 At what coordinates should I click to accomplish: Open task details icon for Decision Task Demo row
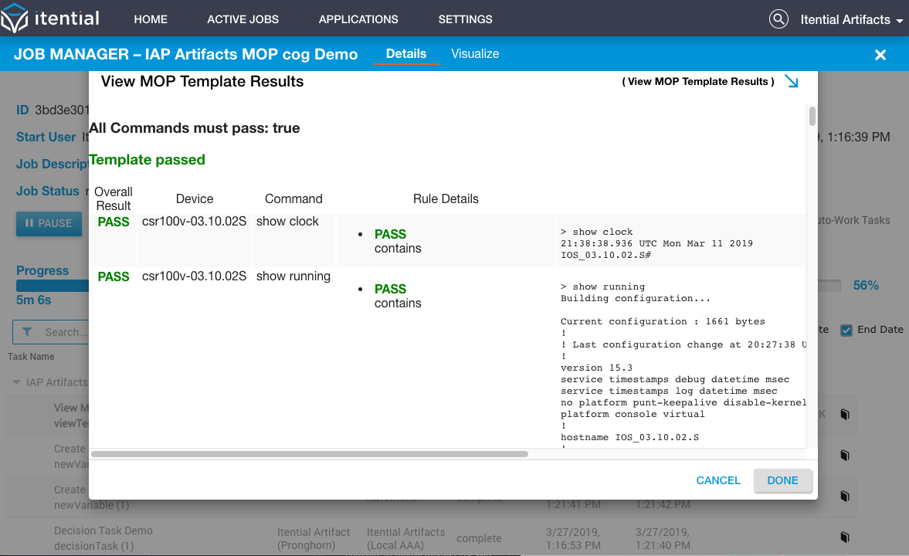[x=845, y=537]
